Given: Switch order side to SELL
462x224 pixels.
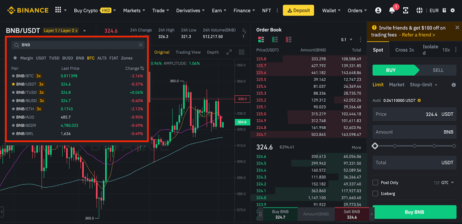Looking at the screenshot, I should 437,70.
